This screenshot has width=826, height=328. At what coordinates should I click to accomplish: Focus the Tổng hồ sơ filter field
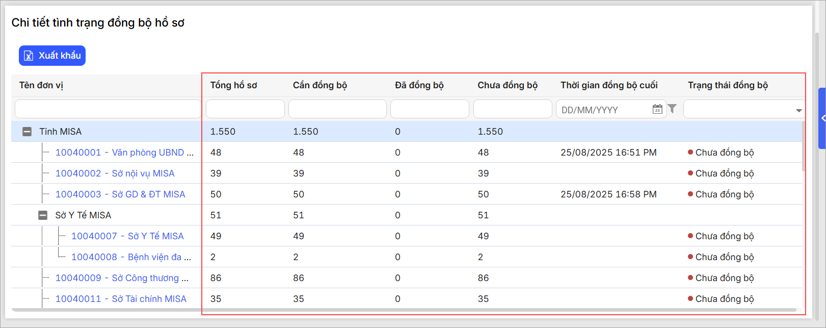tap(245, 109)
